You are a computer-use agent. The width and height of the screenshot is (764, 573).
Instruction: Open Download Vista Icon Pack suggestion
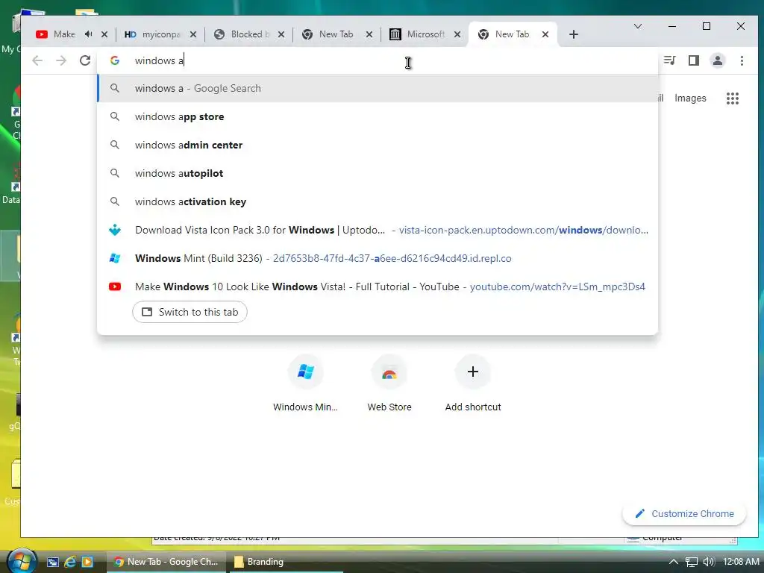378,230
